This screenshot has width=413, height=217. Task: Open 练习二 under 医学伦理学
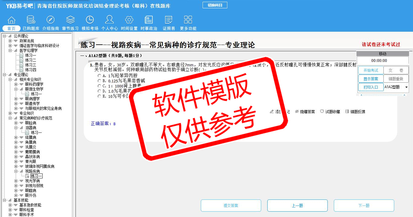(x=31, y=60)
